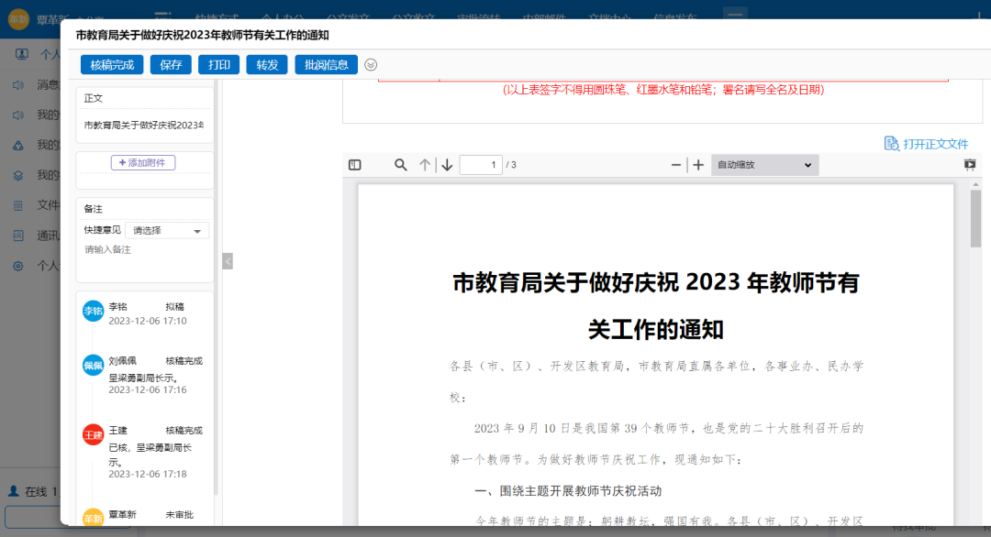Click the 添加附件 attachment link

click(144, 164)
